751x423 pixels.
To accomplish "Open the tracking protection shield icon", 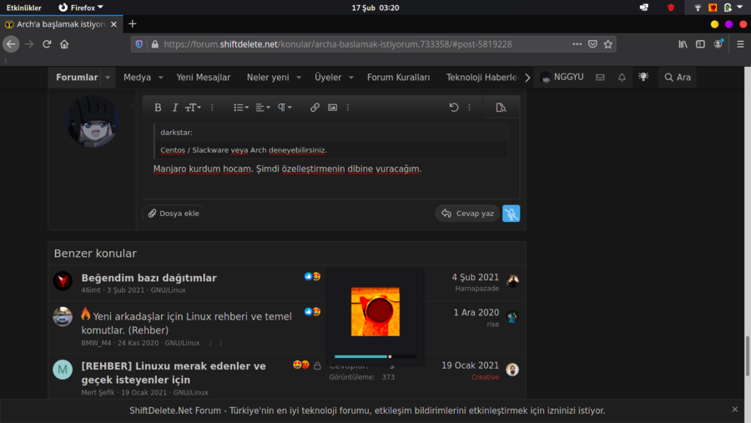I will point(139,44).
